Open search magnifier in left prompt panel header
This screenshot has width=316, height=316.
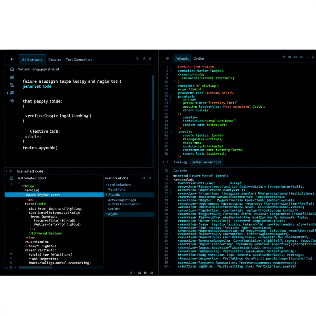137,59
